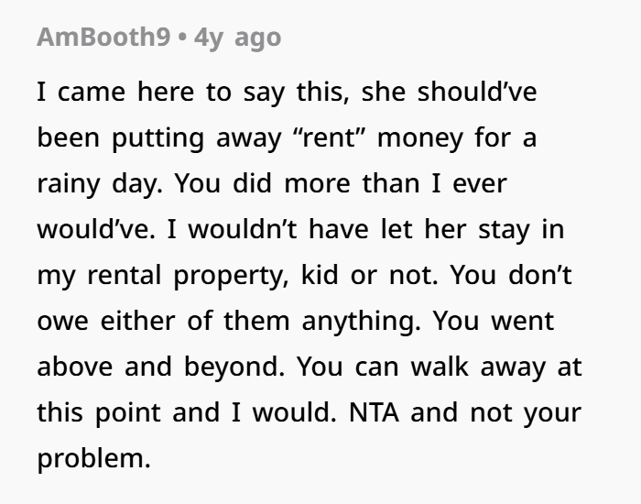Click the words "walk away" in the comment

[478, 367]
